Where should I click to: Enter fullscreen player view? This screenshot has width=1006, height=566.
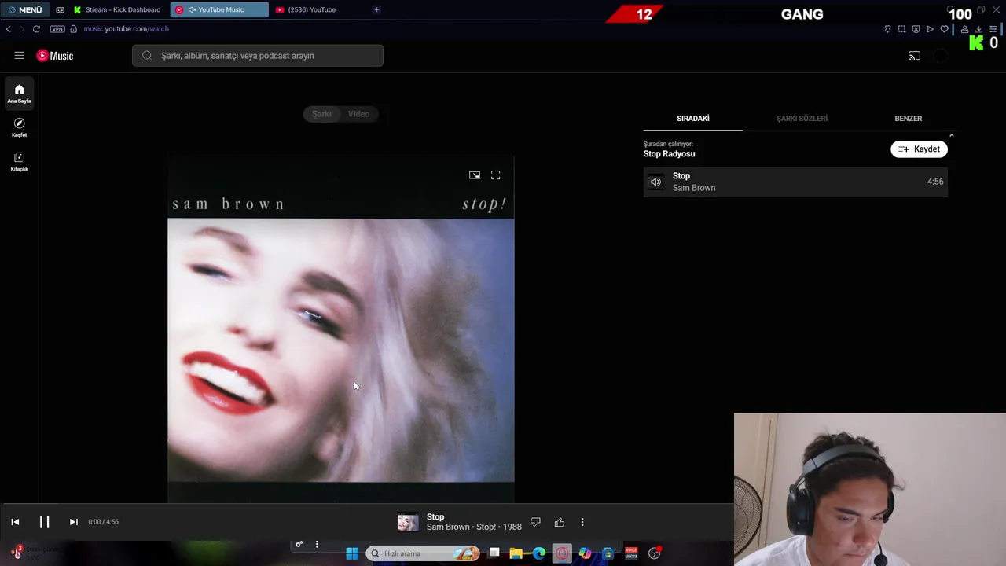pos(495,175)
